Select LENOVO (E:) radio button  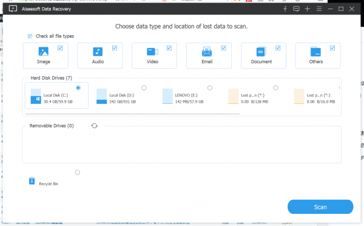pyautogui.click(x=210, y=88)
